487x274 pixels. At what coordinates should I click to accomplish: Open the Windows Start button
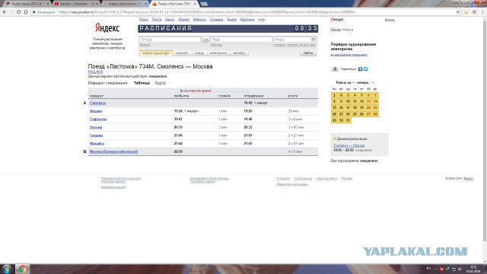point(7,269)
